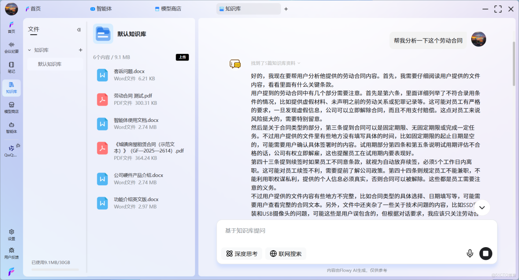519x280 pixels.
Task: Open a new tab with the plus button
Action: click(286, 9)
